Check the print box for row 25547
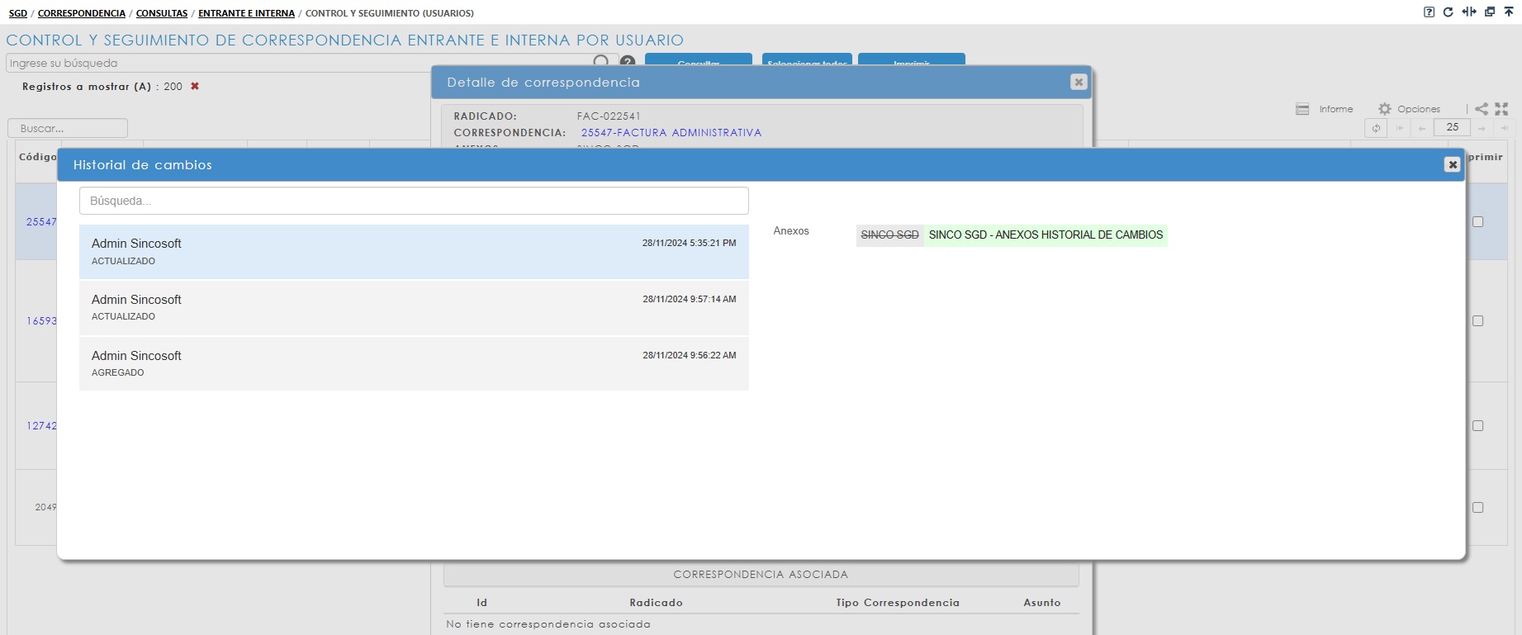This screenshot has width=1522, height=635. (x=1478, y=221)
